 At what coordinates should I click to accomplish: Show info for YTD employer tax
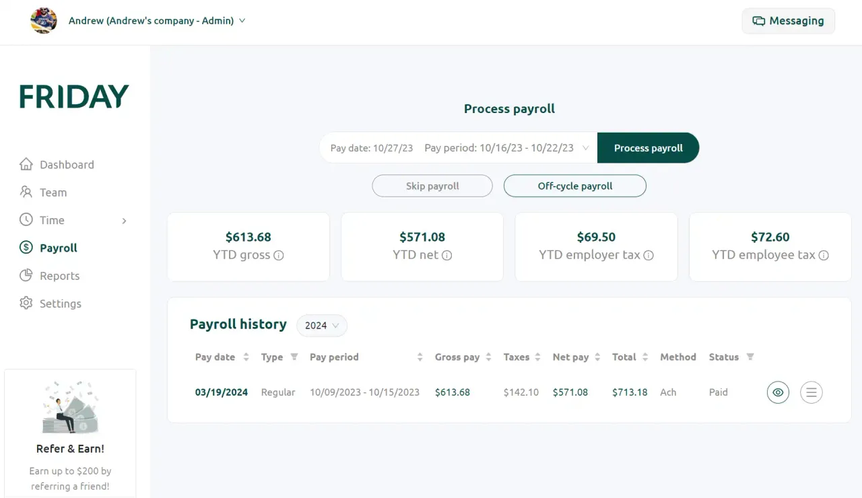click(x=649, y=256)
